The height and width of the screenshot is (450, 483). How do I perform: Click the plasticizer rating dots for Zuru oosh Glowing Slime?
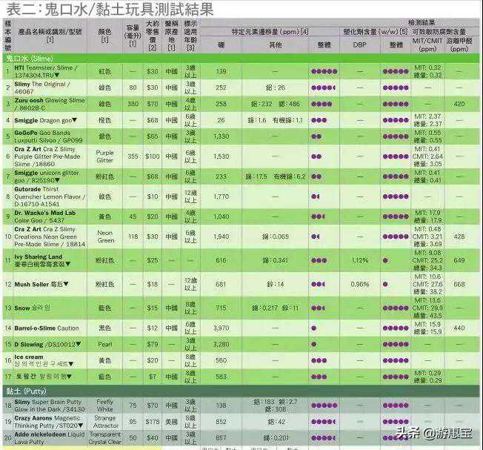click(396, 104)
